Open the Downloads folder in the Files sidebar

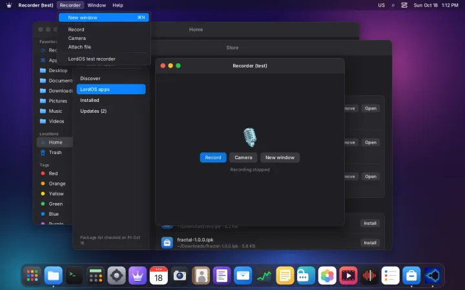pos(55,91)
